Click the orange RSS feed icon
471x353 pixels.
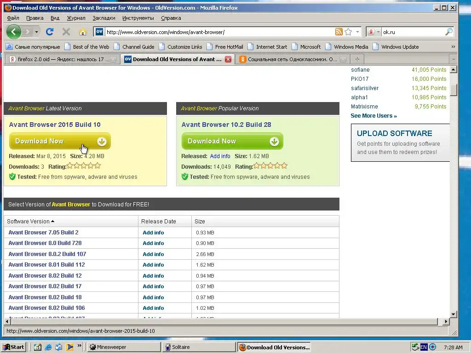click(339, 32)
